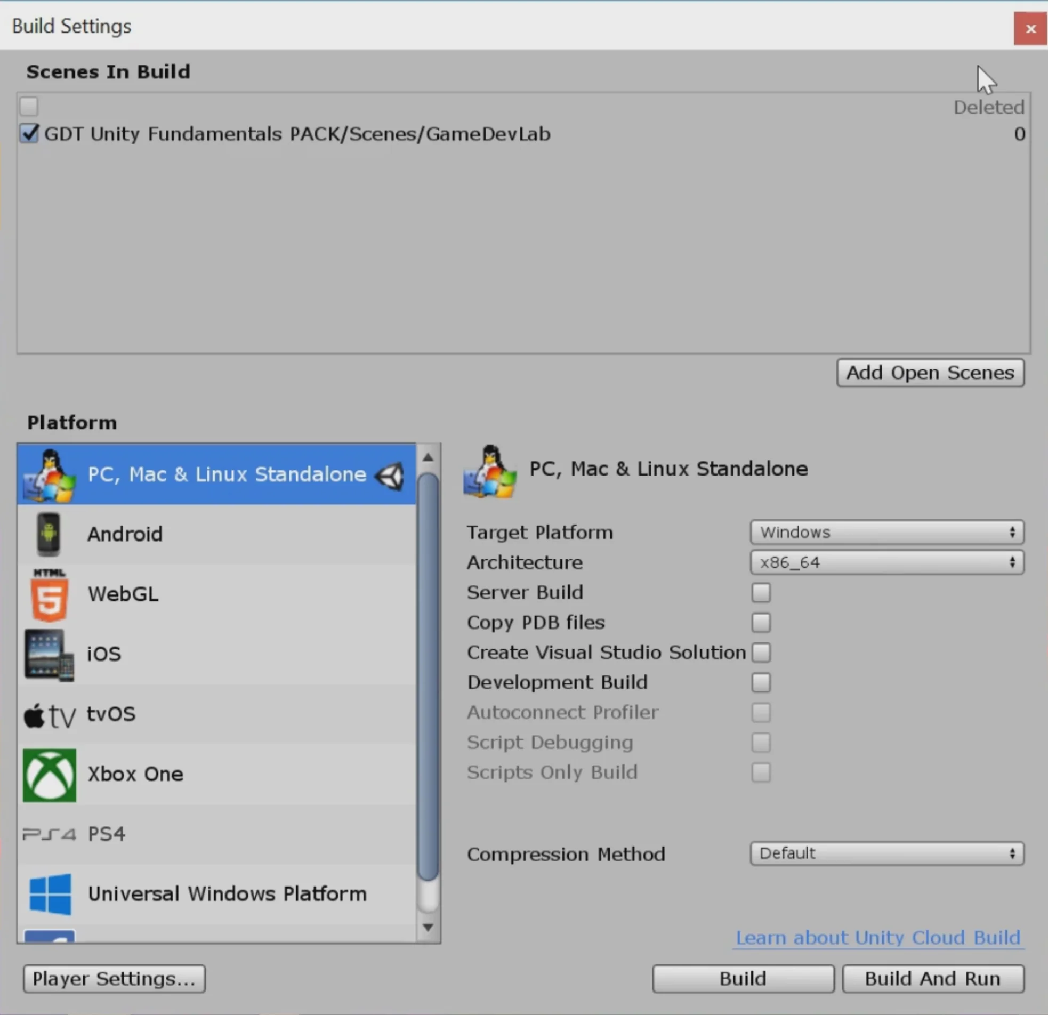The image size is (1048, 1015).
Task: Click the PC, Mac & Linux Standalone details title
Action: point(669,469)
